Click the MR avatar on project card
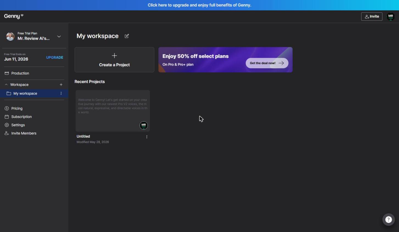 (x=144, y=125)
